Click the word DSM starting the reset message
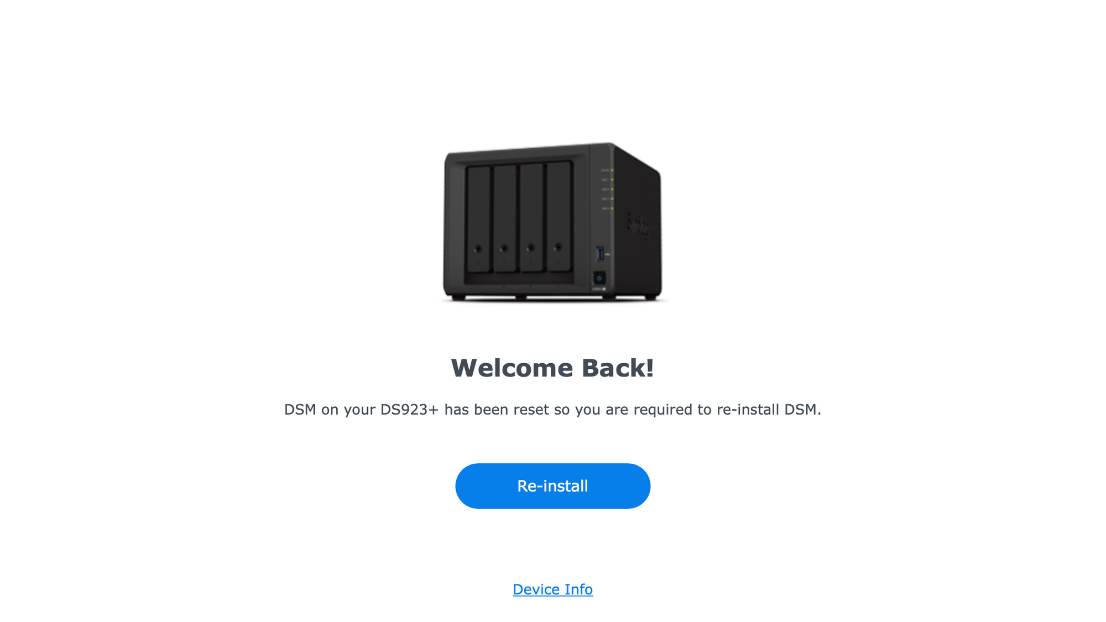1106x622 pixels. [300, 410]
